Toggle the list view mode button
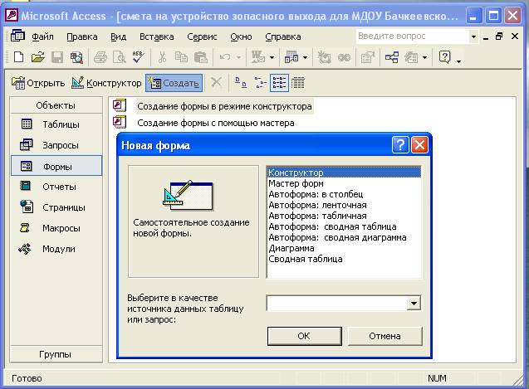This screenshot has width=529, height=389. tap(279, 82)
